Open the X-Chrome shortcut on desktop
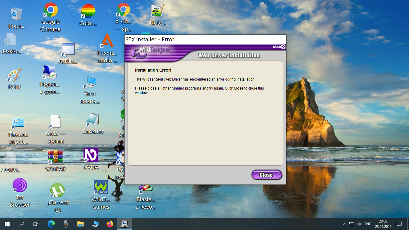The width and height of the screenshot is (409, 230). (x=123, y=17)
